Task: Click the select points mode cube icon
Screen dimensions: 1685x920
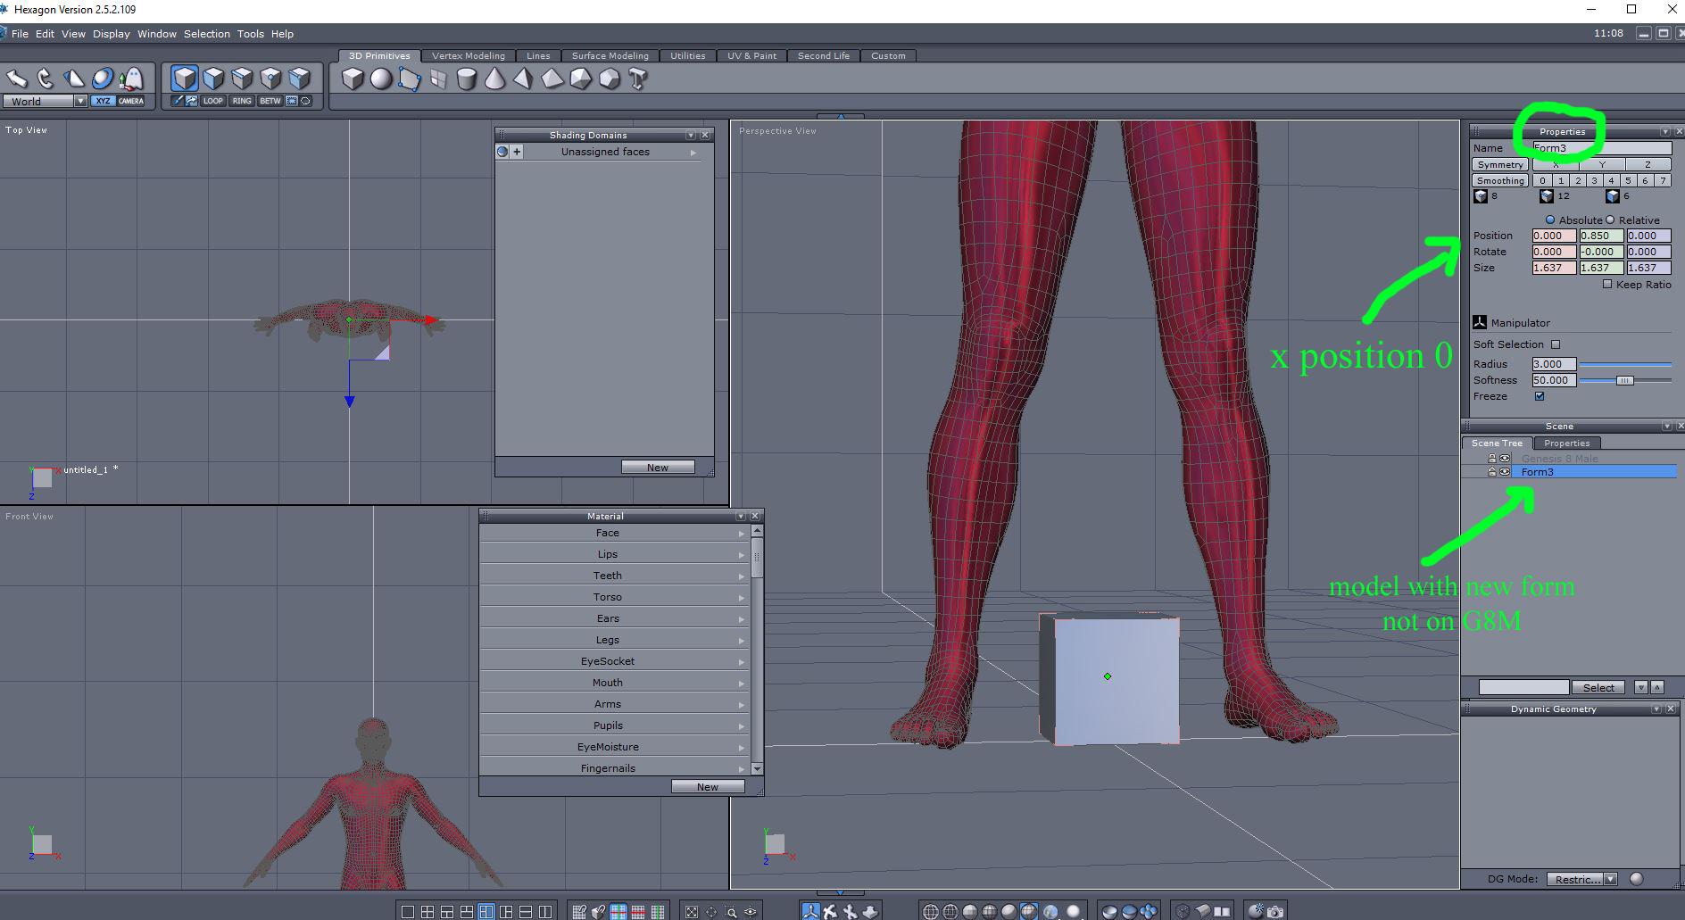Action: 270,78
